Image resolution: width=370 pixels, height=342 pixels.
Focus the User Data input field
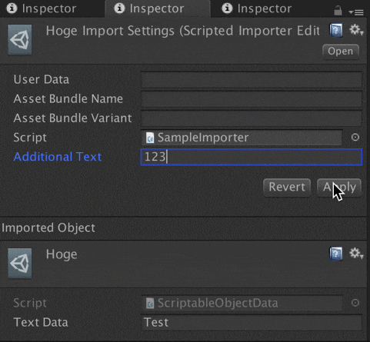252,80
